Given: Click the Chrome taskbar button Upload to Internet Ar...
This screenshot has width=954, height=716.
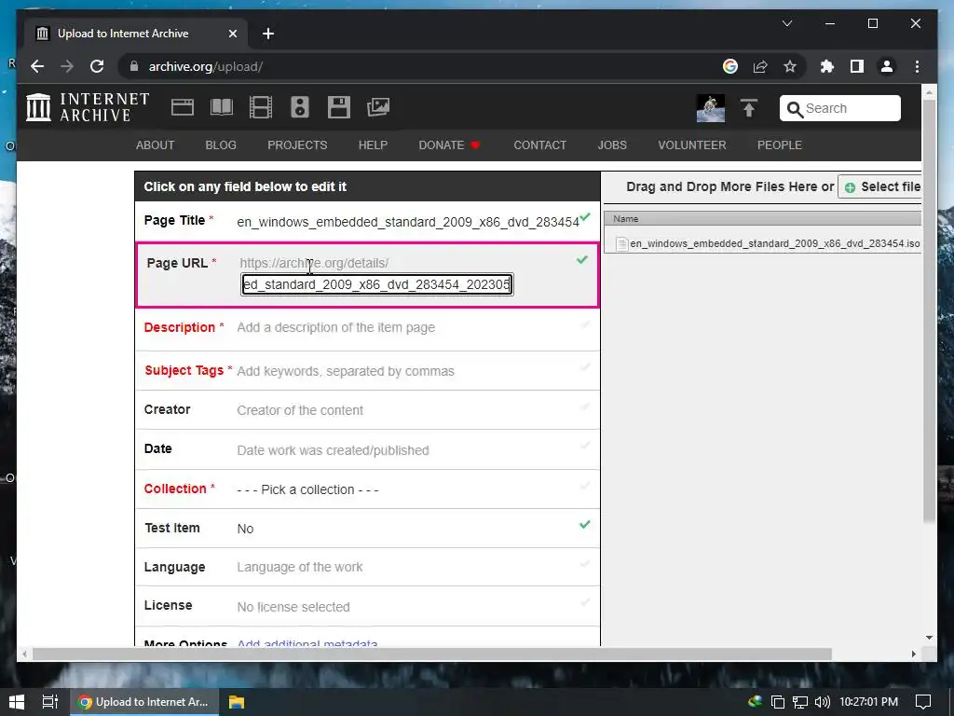Looking at the screenshot, I should tap(143, 702).
